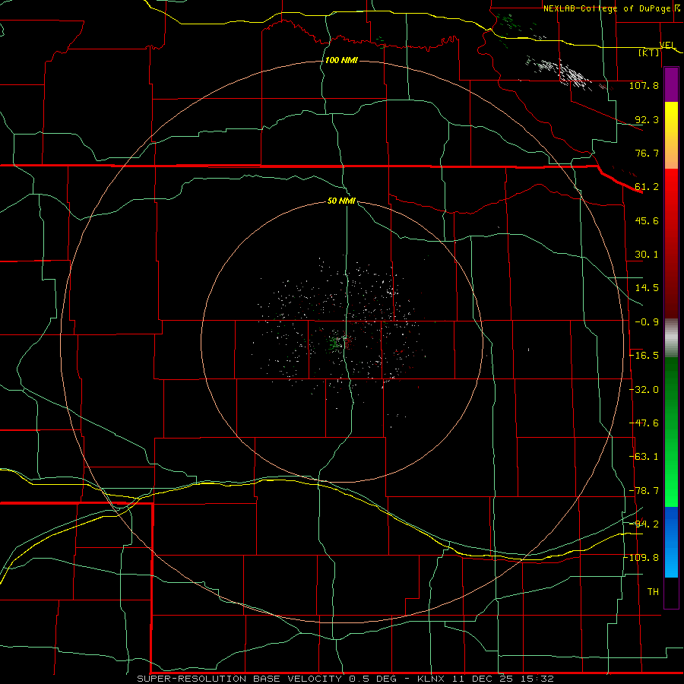Click the product title caption at bottom
The width and height of the screenshot is (684, 684).
pos(346,679)
